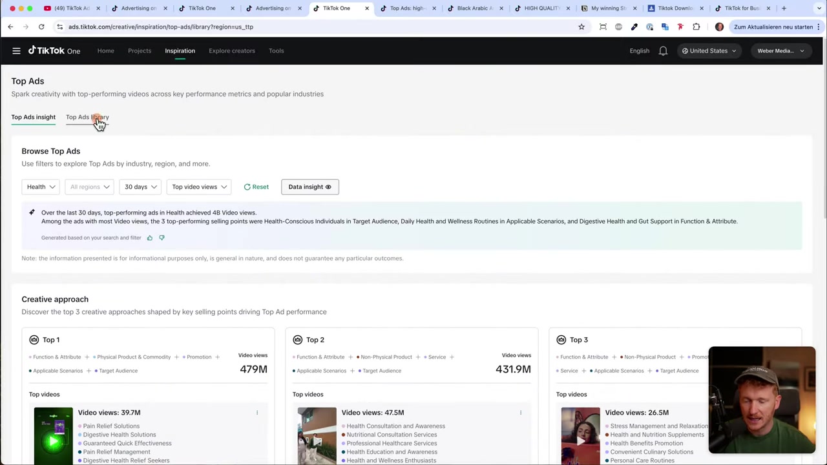Click the browser back arrow
The height and width of the screenshot is (465, 827).
[10, 26]
